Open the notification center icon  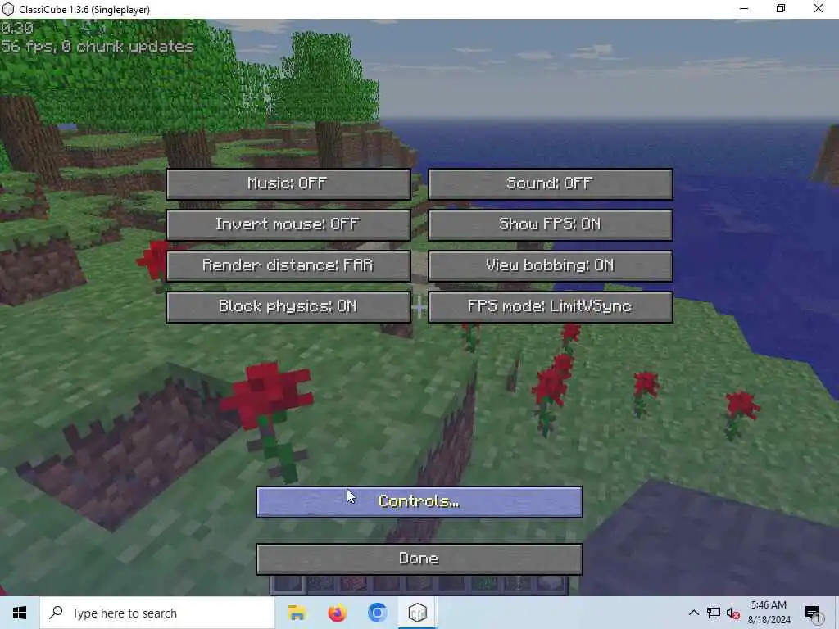[814, 613]
